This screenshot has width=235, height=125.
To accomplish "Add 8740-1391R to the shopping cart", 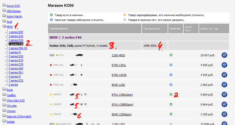I will pyautogui.click(x=224, y=75).
